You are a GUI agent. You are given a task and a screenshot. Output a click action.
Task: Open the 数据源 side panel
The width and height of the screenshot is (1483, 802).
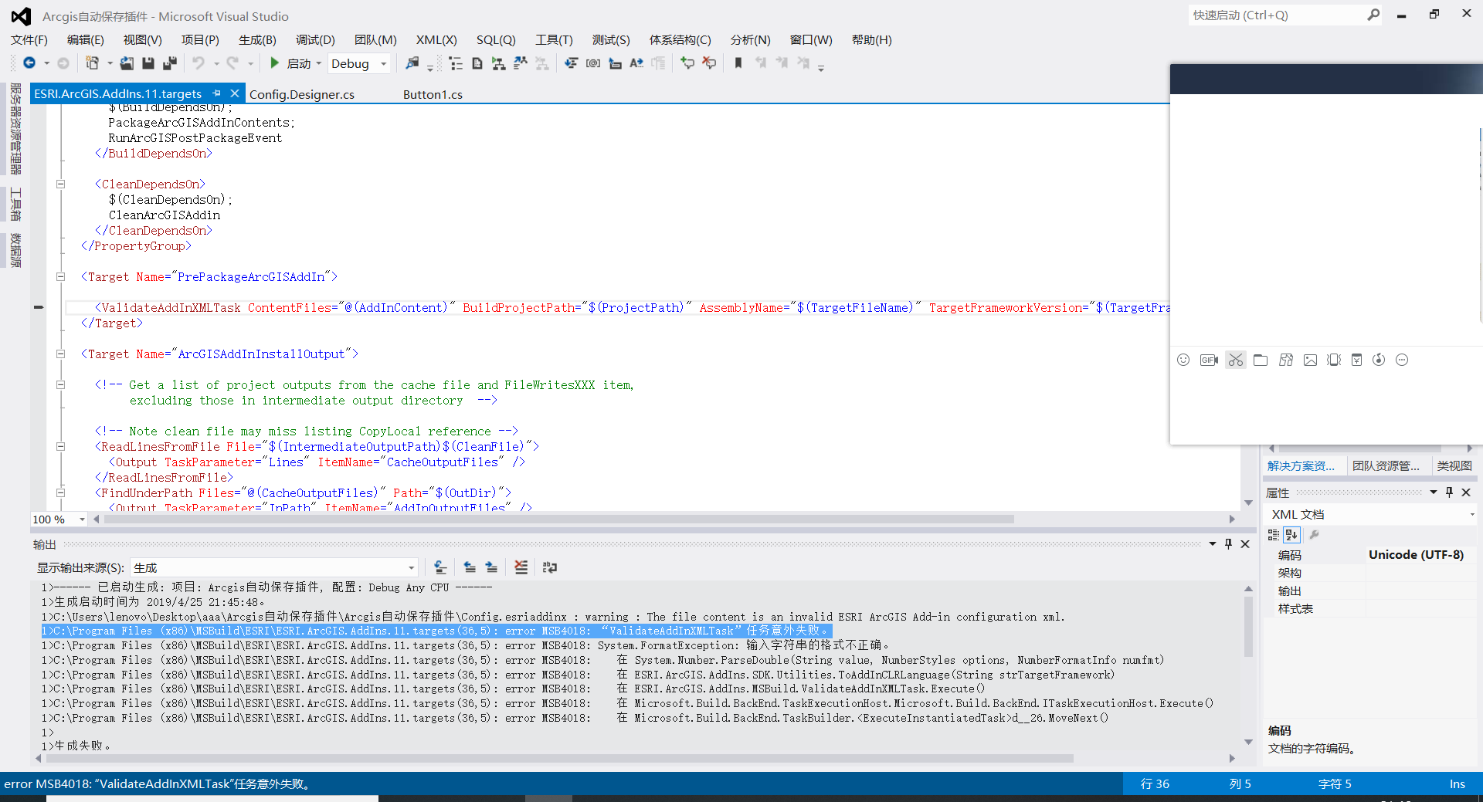tap(15, 250)
